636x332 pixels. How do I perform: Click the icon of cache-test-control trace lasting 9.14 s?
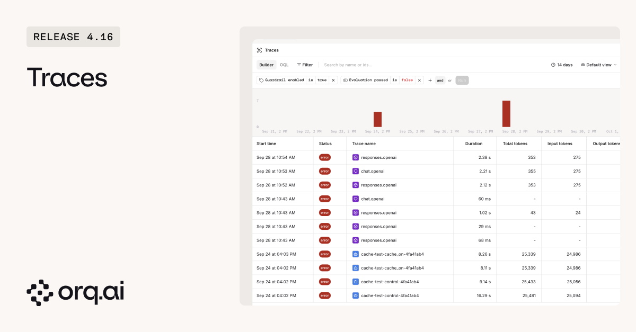pyautogui.click(x=356, y=282)
